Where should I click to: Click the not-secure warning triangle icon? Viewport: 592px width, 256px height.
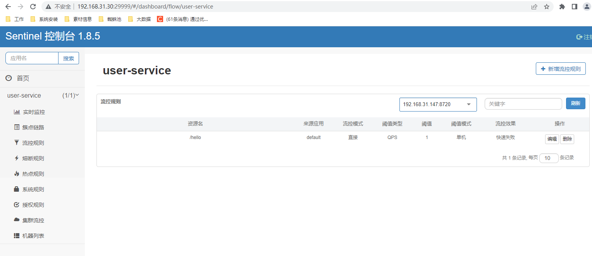pyautogui.click(x=48, y=7)
